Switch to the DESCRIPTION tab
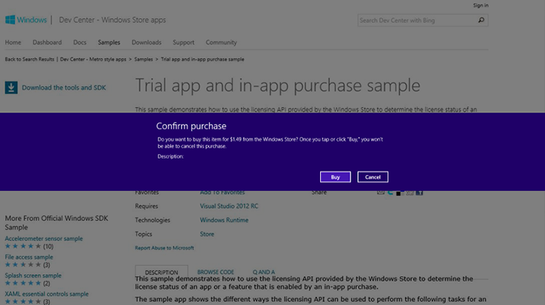Viewport: 545px width, 305px height. 161,272
